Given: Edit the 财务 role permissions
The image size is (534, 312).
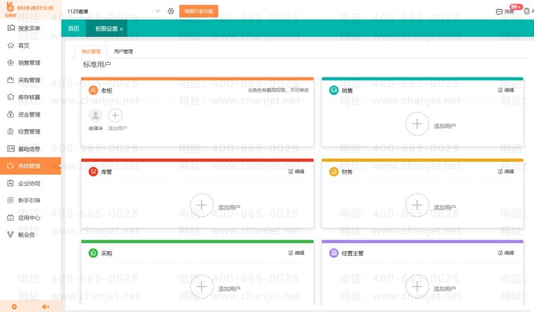Looking at the screenshot, I should [x=506, y=171].
